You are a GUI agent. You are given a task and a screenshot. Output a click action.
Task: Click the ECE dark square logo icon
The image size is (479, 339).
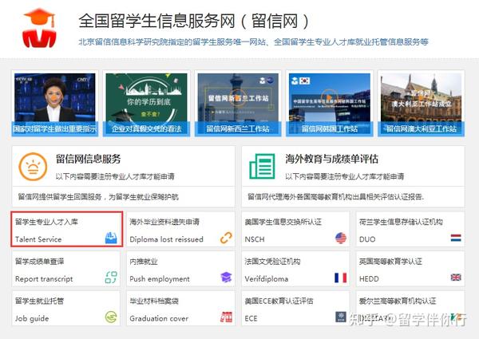point(341,317)
